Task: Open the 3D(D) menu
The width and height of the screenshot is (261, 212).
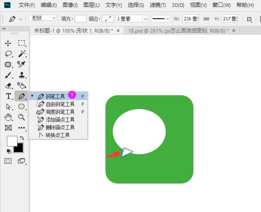Action: pos(178,5)
